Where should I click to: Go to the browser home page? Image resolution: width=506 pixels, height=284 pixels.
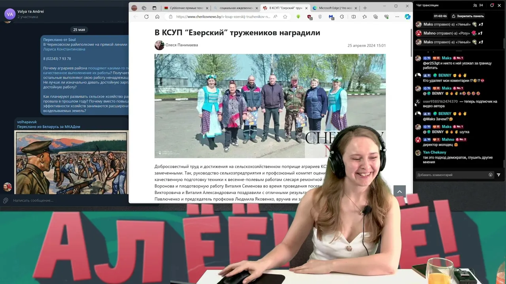(x=157, y=17)
